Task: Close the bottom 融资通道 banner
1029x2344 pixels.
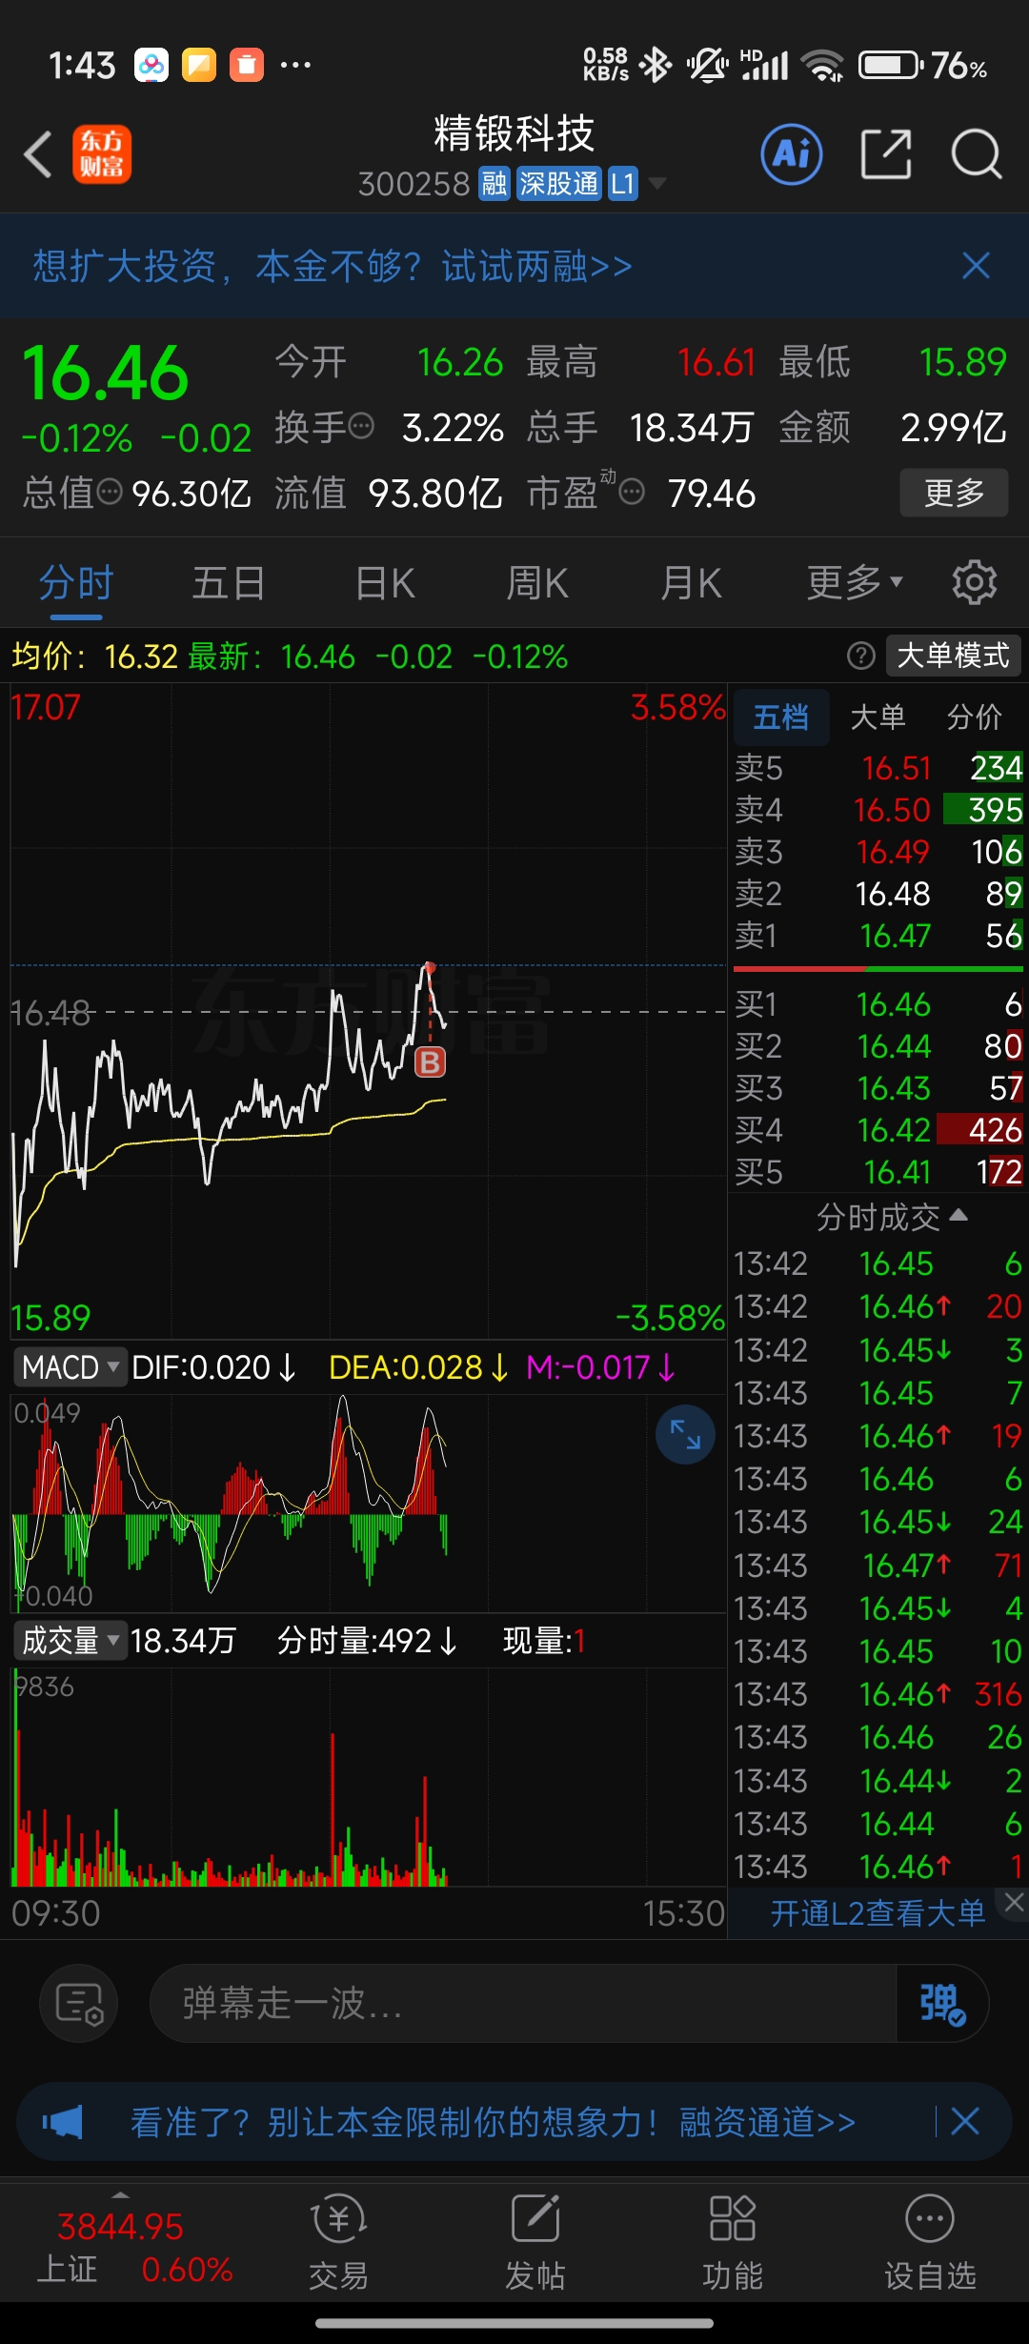Action: [x=965, y=2122]
